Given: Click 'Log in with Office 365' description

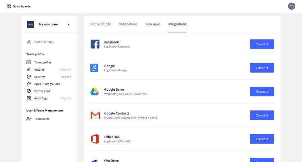Looking at the screenshot, I should click(117, 141).
